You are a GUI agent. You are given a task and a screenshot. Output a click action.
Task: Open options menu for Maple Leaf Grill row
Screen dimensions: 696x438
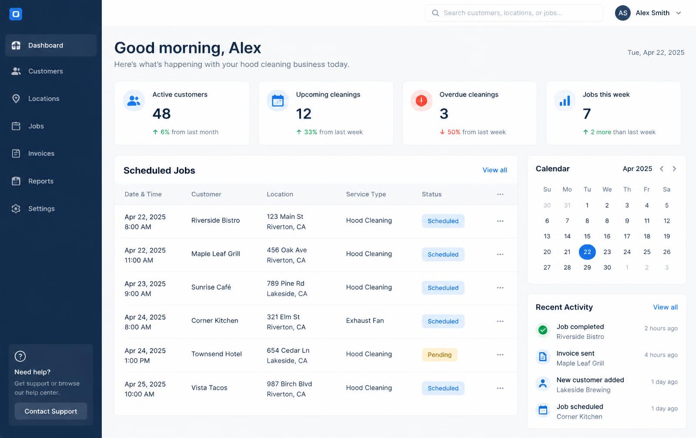coord(500,255)
